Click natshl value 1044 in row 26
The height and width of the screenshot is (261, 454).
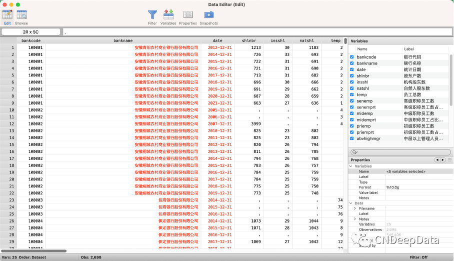pyautogui.click(x=313, y=221)
